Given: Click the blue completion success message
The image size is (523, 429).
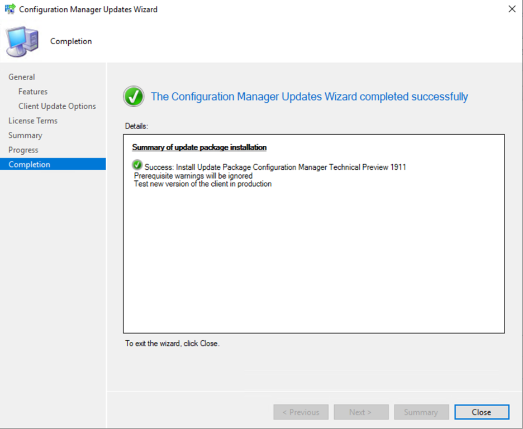Looking at the screenshot, I should 311,96.
